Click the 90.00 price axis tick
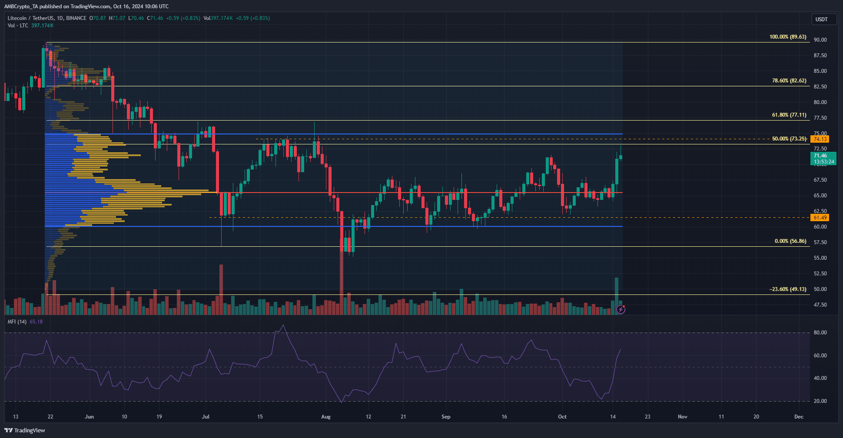 click(x=820, y=40)
